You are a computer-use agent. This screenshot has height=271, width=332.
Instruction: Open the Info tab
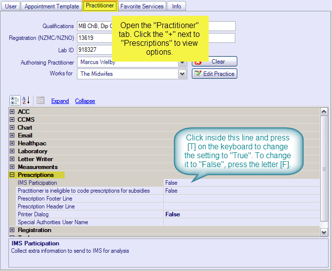click(x=177, y=6)
